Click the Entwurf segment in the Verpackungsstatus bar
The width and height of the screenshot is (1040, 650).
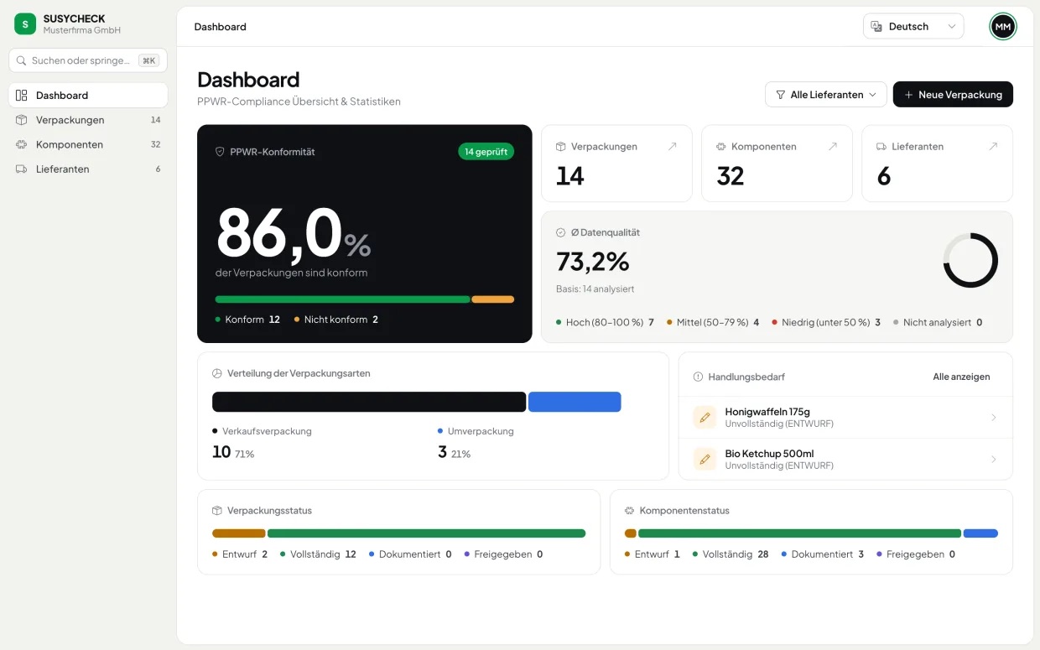pyautogui.click(x=239, y=533)
